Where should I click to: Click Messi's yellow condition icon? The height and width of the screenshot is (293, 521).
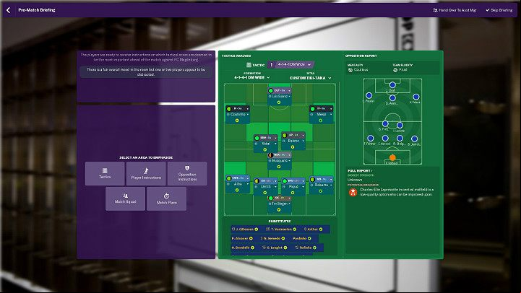pyautogui.click(x=320, y=121)
